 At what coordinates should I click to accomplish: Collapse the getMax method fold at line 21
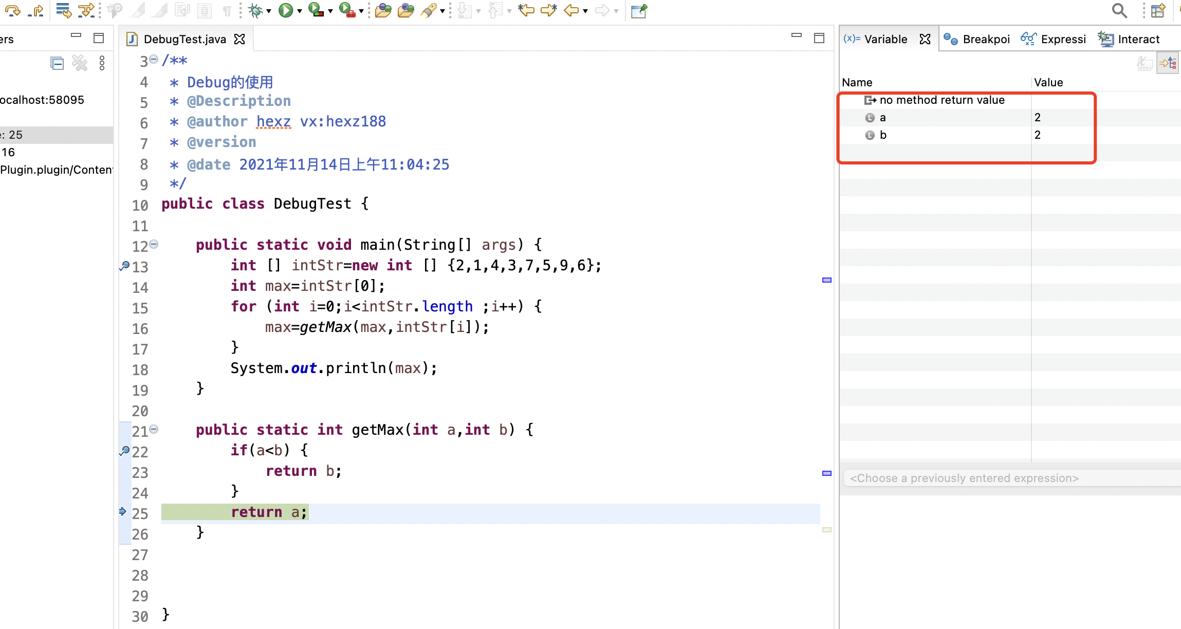[154, 429]
